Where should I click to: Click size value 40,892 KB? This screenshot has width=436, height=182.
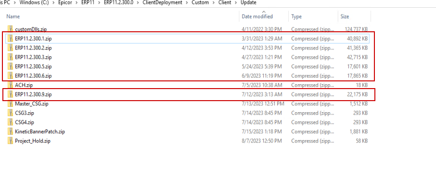(x=357, y=39)
